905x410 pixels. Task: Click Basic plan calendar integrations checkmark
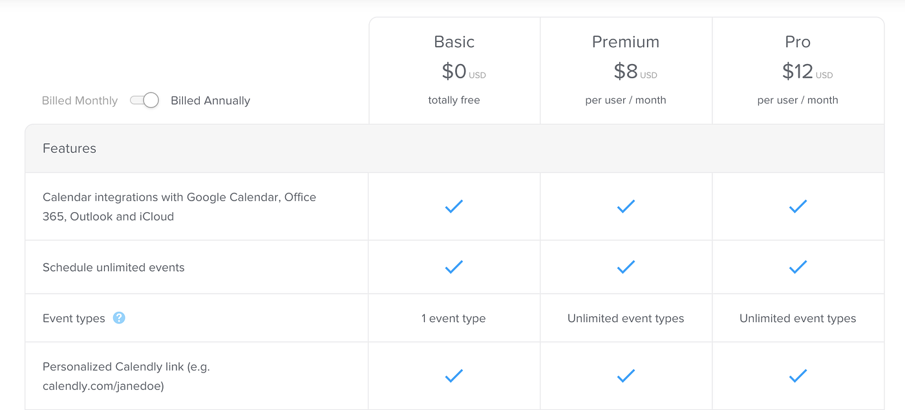pyautogui.click(x=454, y=206)
